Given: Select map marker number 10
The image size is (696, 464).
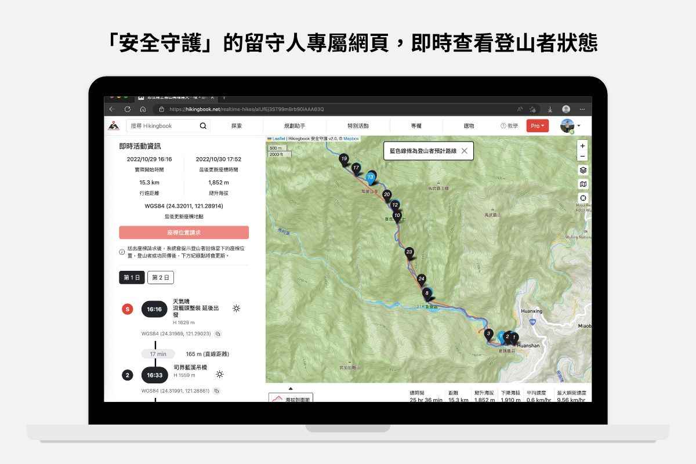Looking at the screenshot, I should 397,216.
